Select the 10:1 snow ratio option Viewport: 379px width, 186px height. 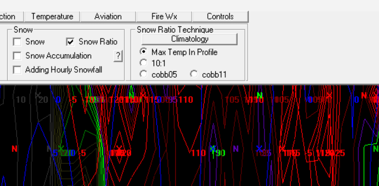click(x=143, y=63)
